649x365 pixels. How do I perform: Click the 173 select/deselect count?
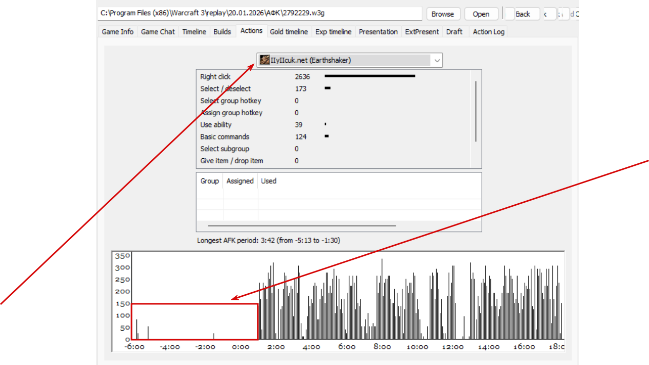pyautogui.click(x=300, y=88)
